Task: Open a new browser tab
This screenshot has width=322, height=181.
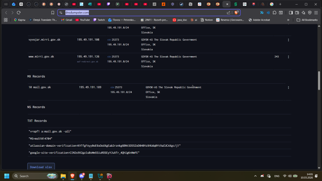Action: 280,4
